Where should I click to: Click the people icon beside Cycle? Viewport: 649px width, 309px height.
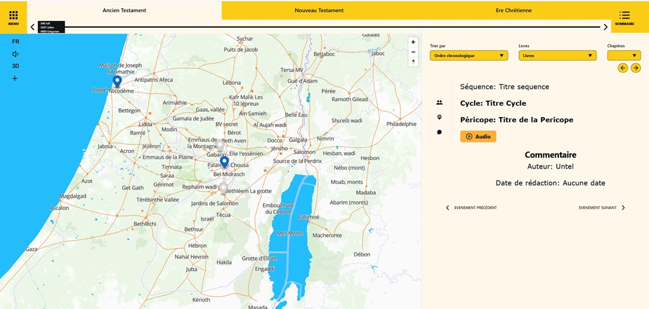coord(439,103)
